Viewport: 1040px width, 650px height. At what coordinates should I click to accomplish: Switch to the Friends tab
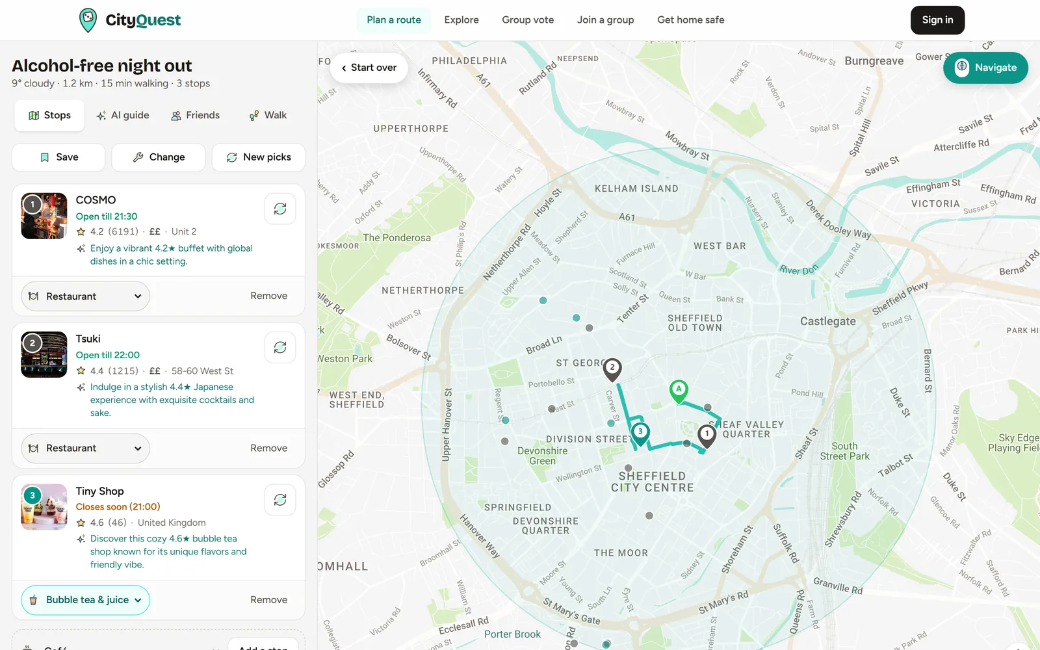pyautogui.click(x=195, y=116)
